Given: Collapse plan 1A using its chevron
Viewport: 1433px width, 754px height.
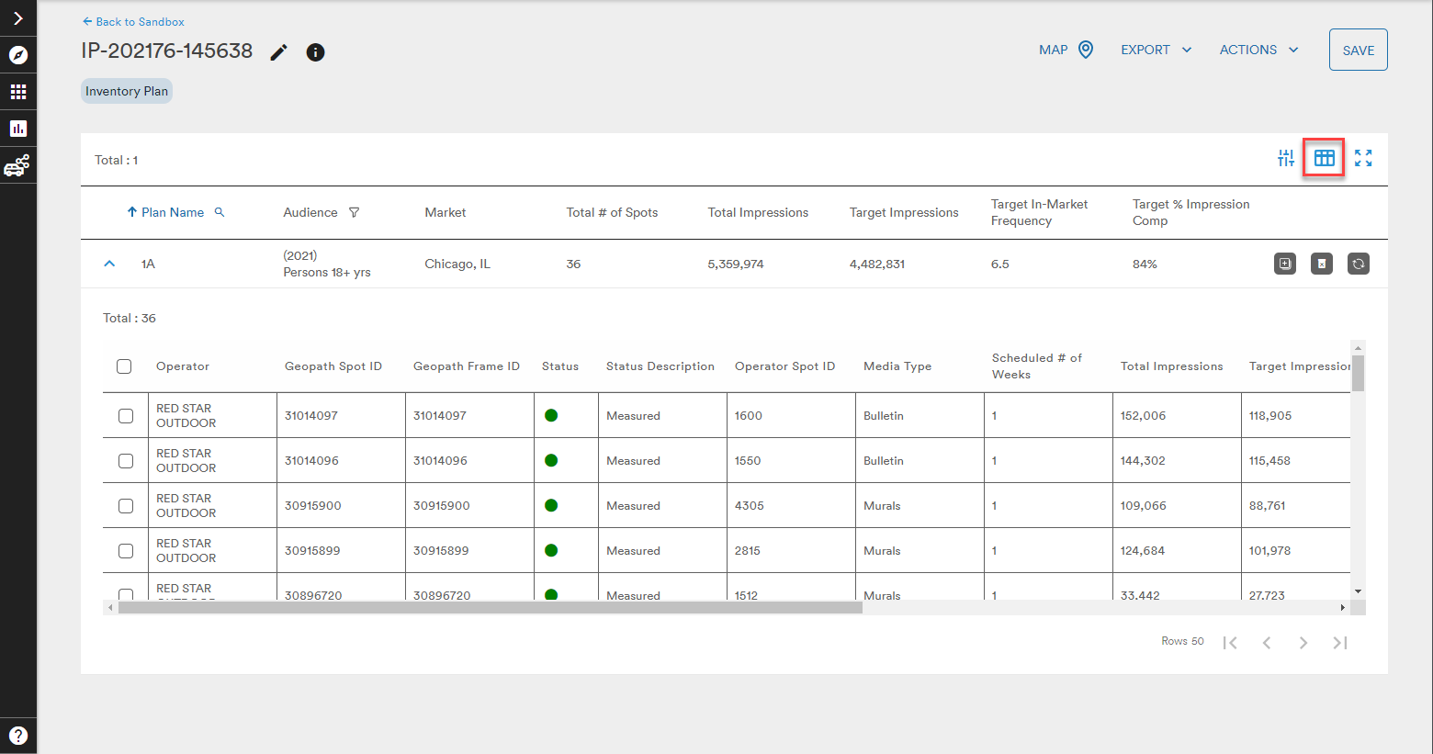Looking at the screenshot, I should [x=109, y=264].
